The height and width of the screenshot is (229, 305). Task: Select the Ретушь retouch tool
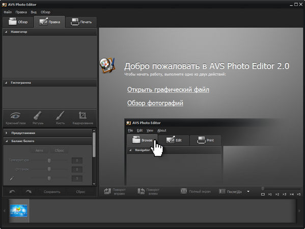(x=38, y=118)
